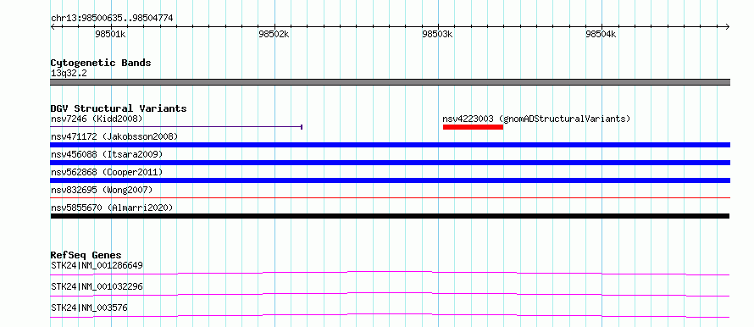
Task: Click the magenta line under STK24|NM_001032296
Action: click(390, 294)
